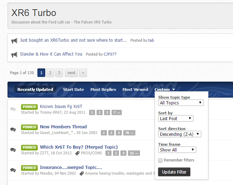
Task: Click 'Started by Guest_LionHeart_*' text
Action: coord(59,133)
